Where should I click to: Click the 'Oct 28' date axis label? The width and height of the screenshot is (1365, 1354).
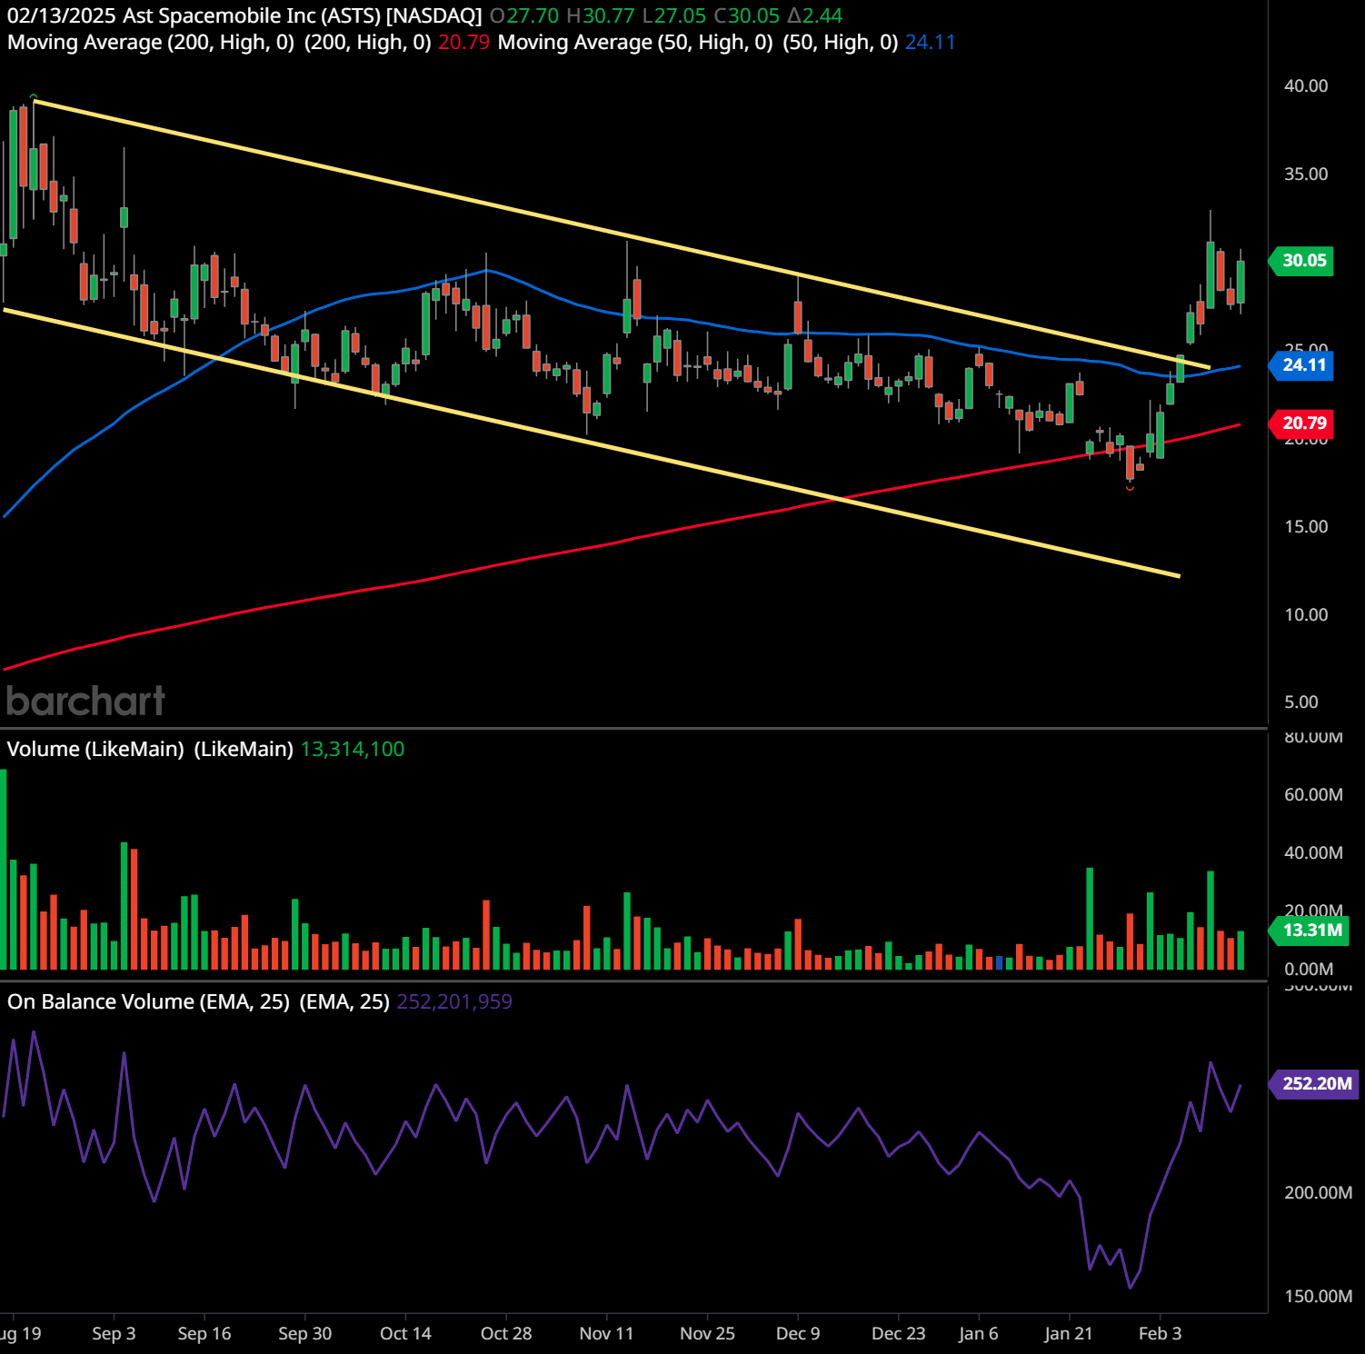506,1333
